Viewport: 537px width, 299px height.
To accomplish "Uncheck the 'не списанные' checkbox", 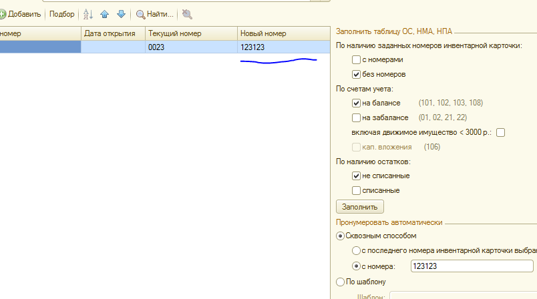I will 356,176.
